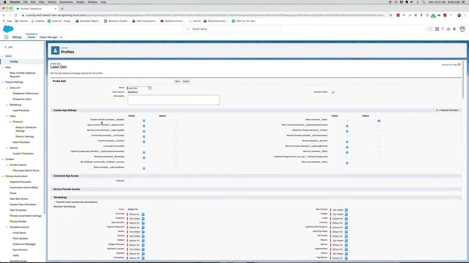
Task: Toggle Bolt Solutions visible checkbox
Action: pyautogui.click(x=144, y=131)
